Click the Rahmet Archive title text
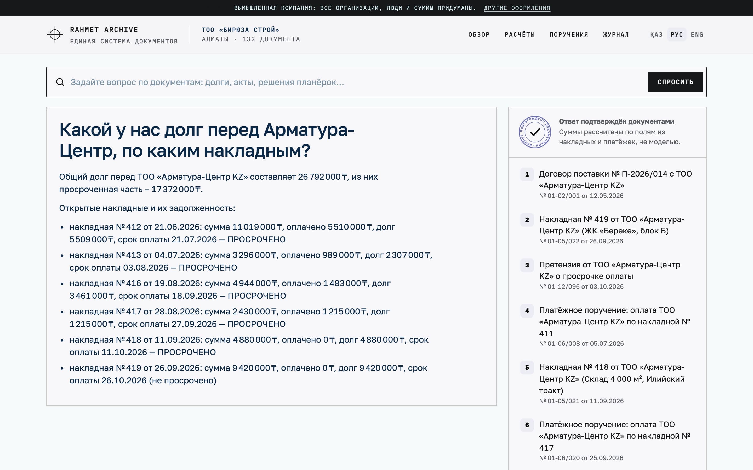 point(104,30)
